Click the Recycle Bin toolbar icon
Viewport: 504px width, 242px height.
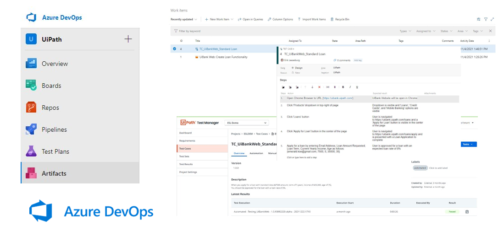(332, 19)
